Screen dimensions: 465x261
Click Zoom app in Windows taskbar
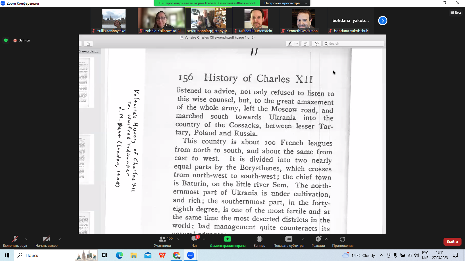pyautogui.click(x=191, y=255)
